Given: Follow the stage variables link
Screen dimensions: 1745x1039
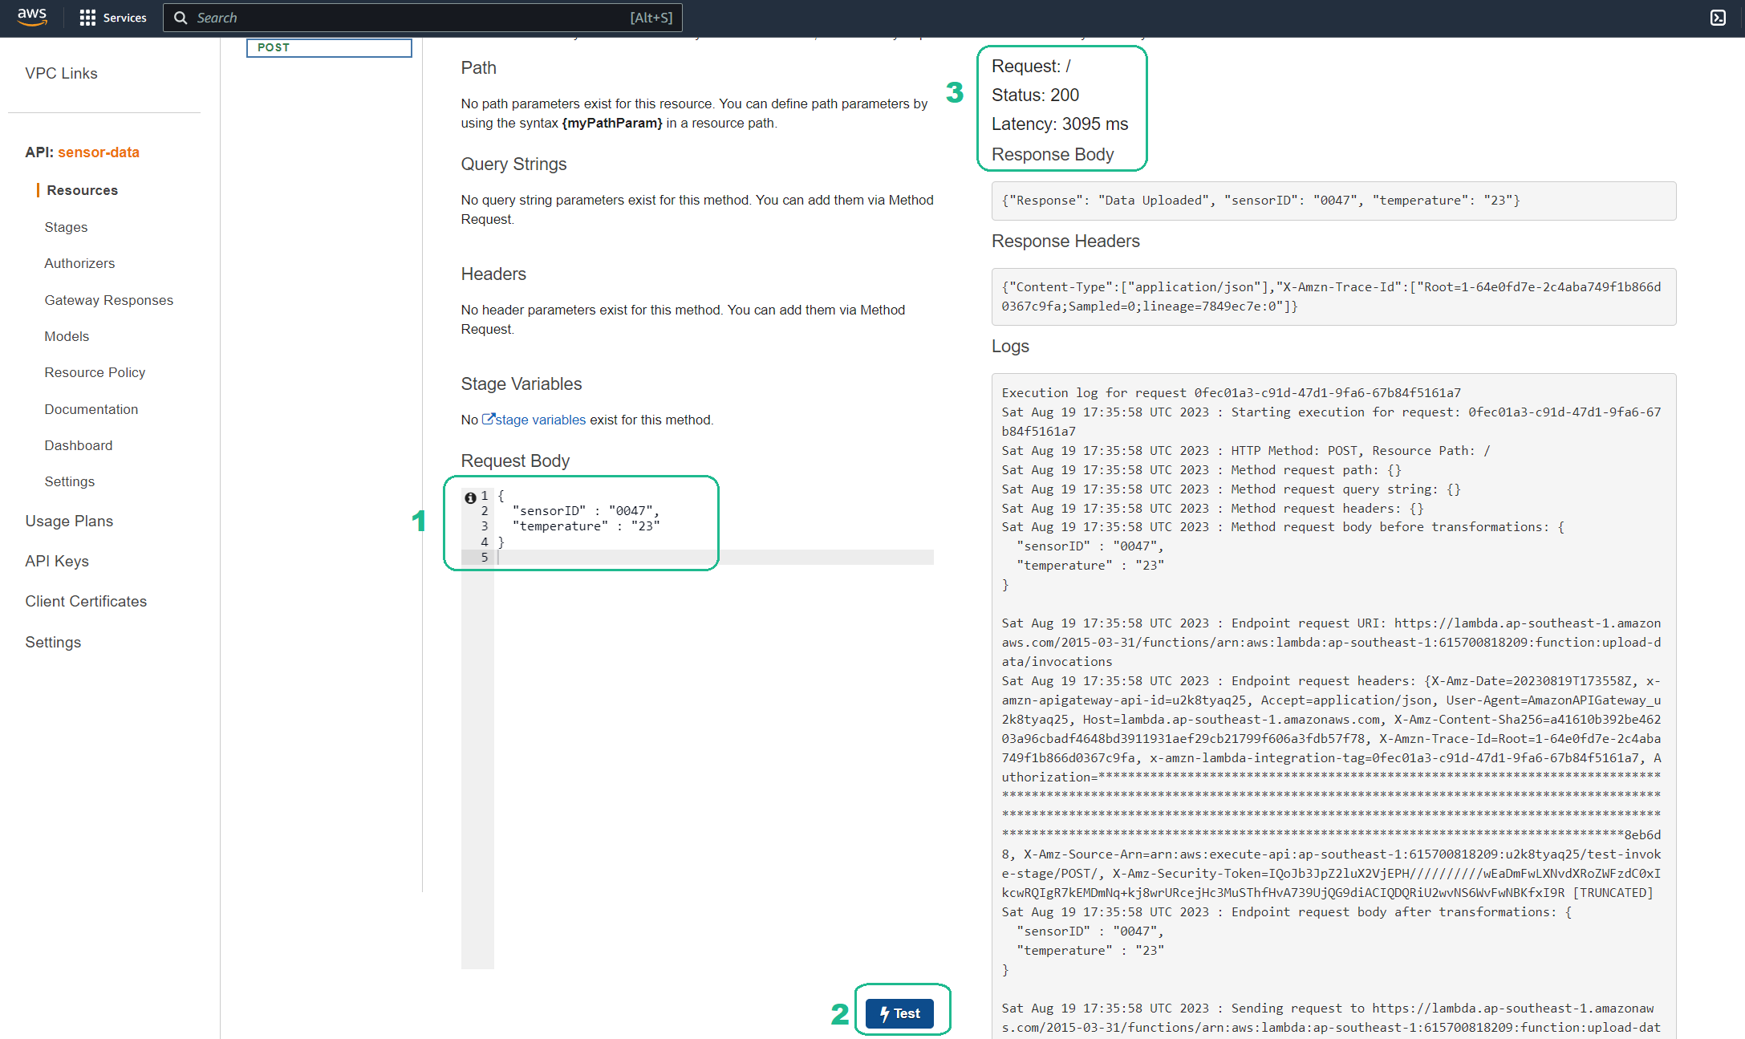Looking at the screenshot, I should [x=540, y=420].
